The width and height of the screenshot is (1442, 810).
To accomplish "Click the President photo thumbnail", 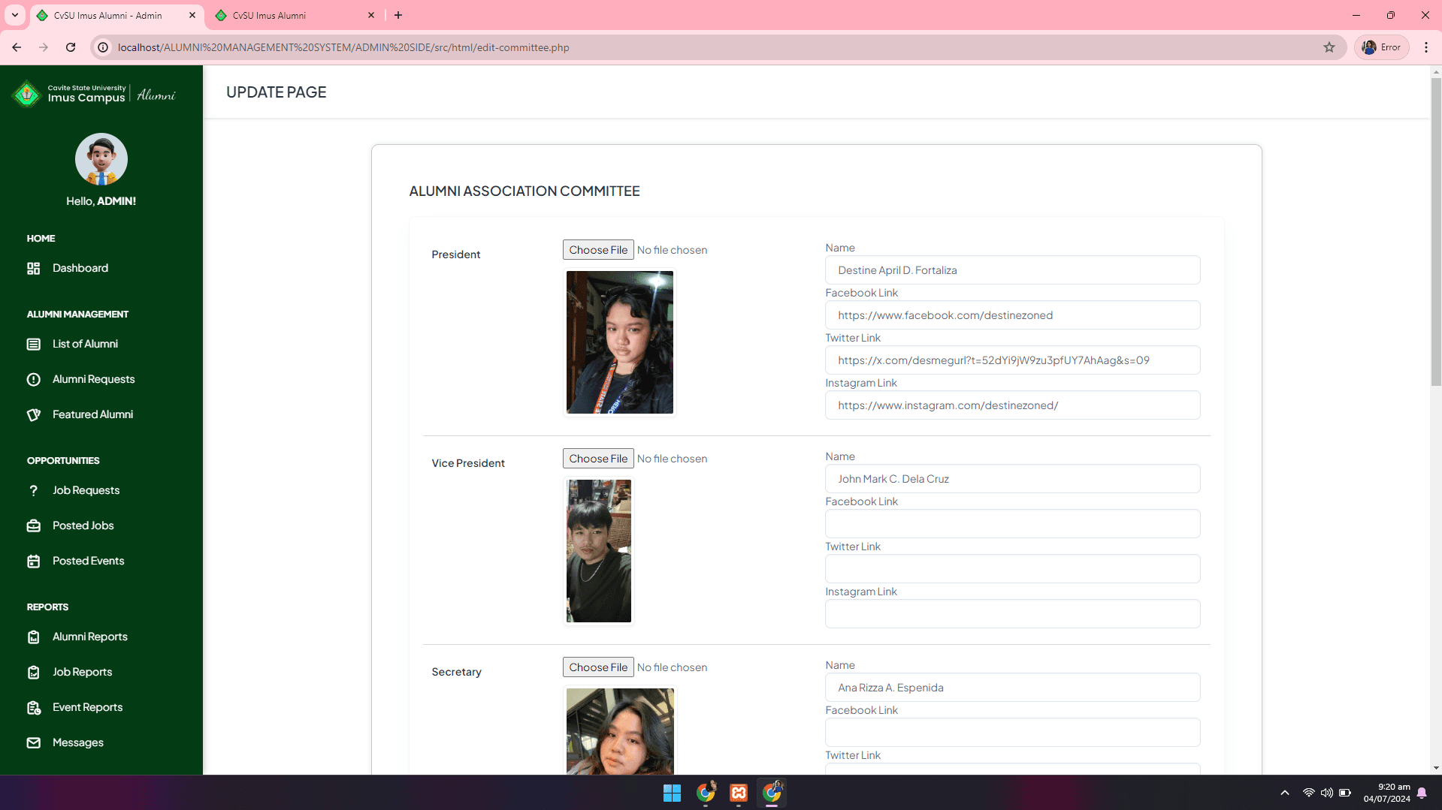I will click(620, 342).
